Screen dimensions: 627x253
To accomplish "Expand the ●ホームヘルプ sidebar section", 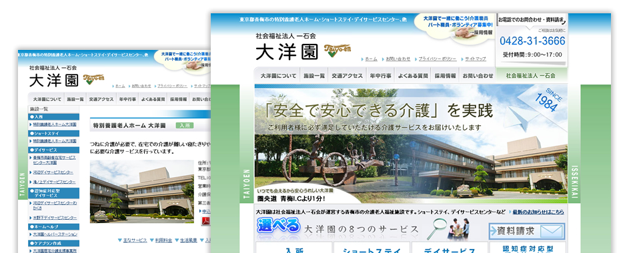I will click(54, 226).
